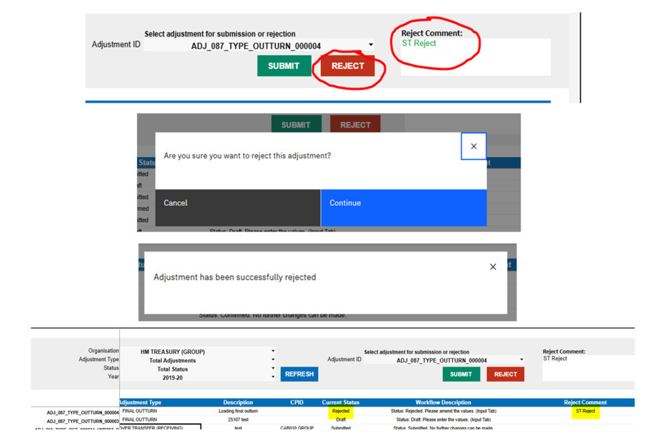Click the bottom Reject Comment field
This screenshot has width=661, height=441.
point(587,369)
